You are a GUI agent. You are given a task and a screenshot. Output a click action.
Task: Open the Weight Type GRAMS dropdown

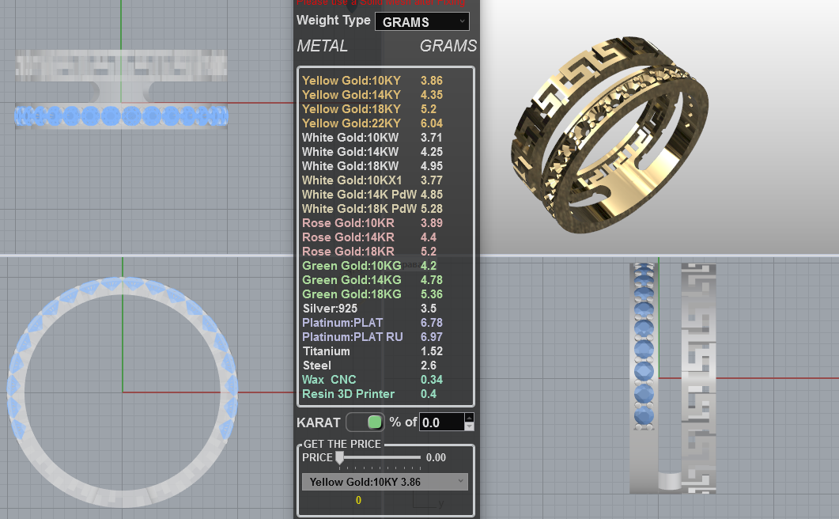(x=421, y=22)
